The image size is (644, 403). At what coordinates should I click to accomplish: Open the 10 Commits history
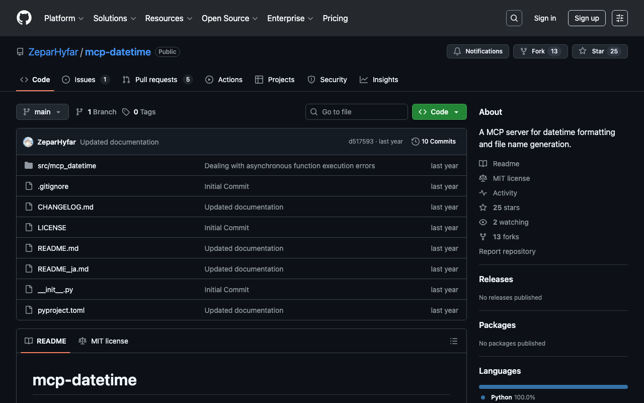pyautogui.click(x=433, y=142)
